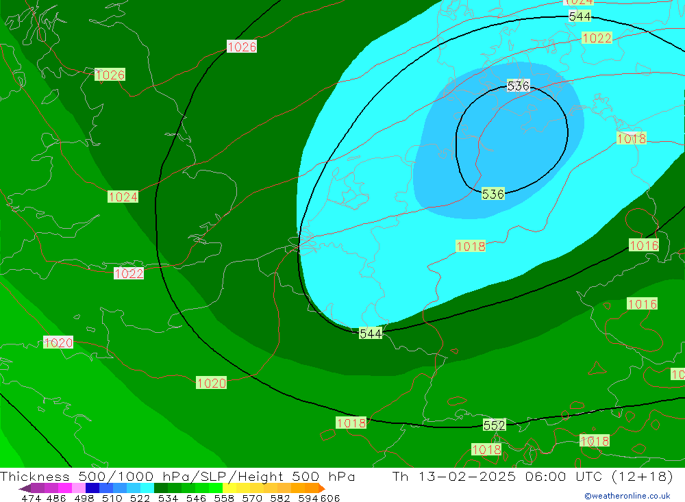Click the yellow swatch in the color legend
Screen dimensions: 685x502
tap(229, 488)
